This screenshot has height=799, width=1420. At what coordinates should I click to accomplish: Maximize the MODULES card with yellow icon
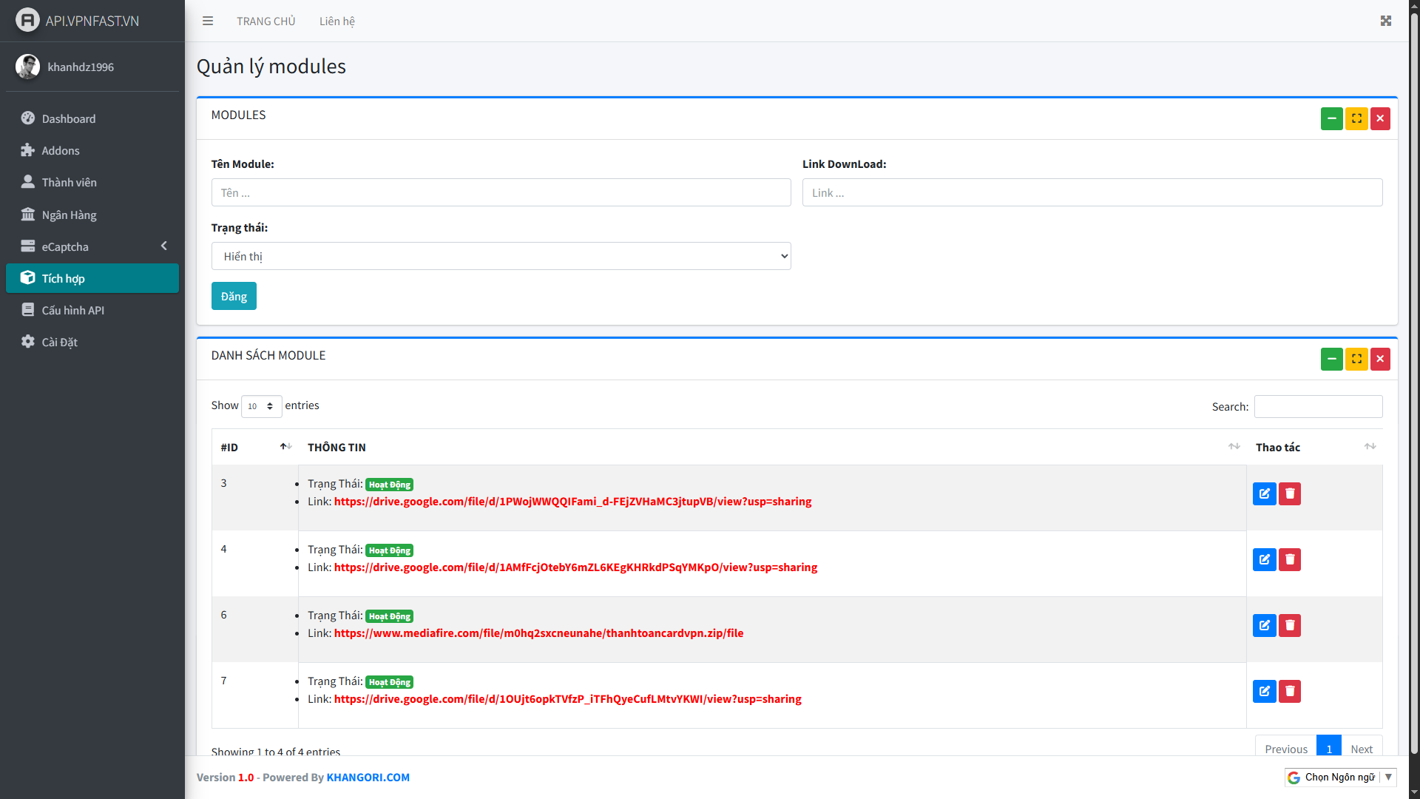point(1356,118)
